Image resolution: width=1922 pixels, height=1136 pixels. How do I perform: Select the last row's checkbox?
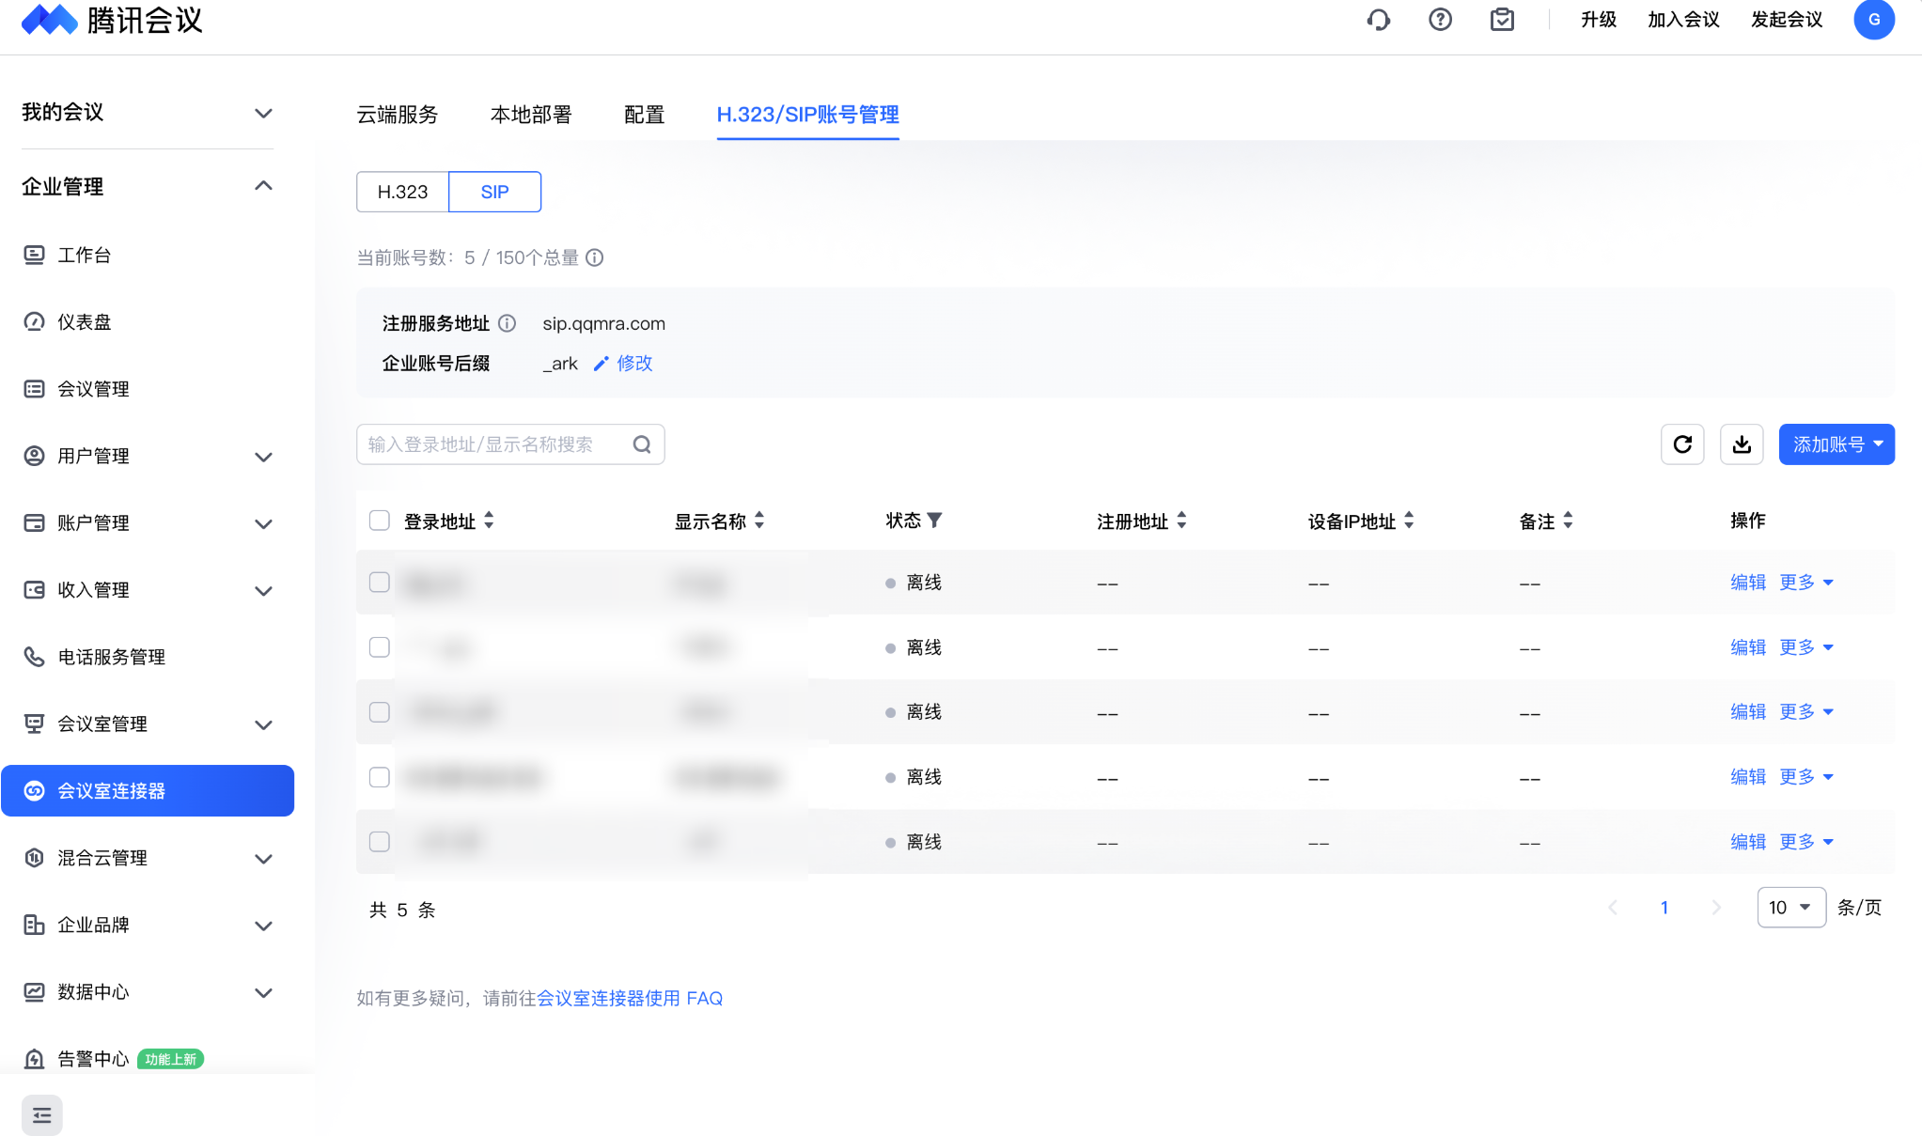(x=380, y=842)
